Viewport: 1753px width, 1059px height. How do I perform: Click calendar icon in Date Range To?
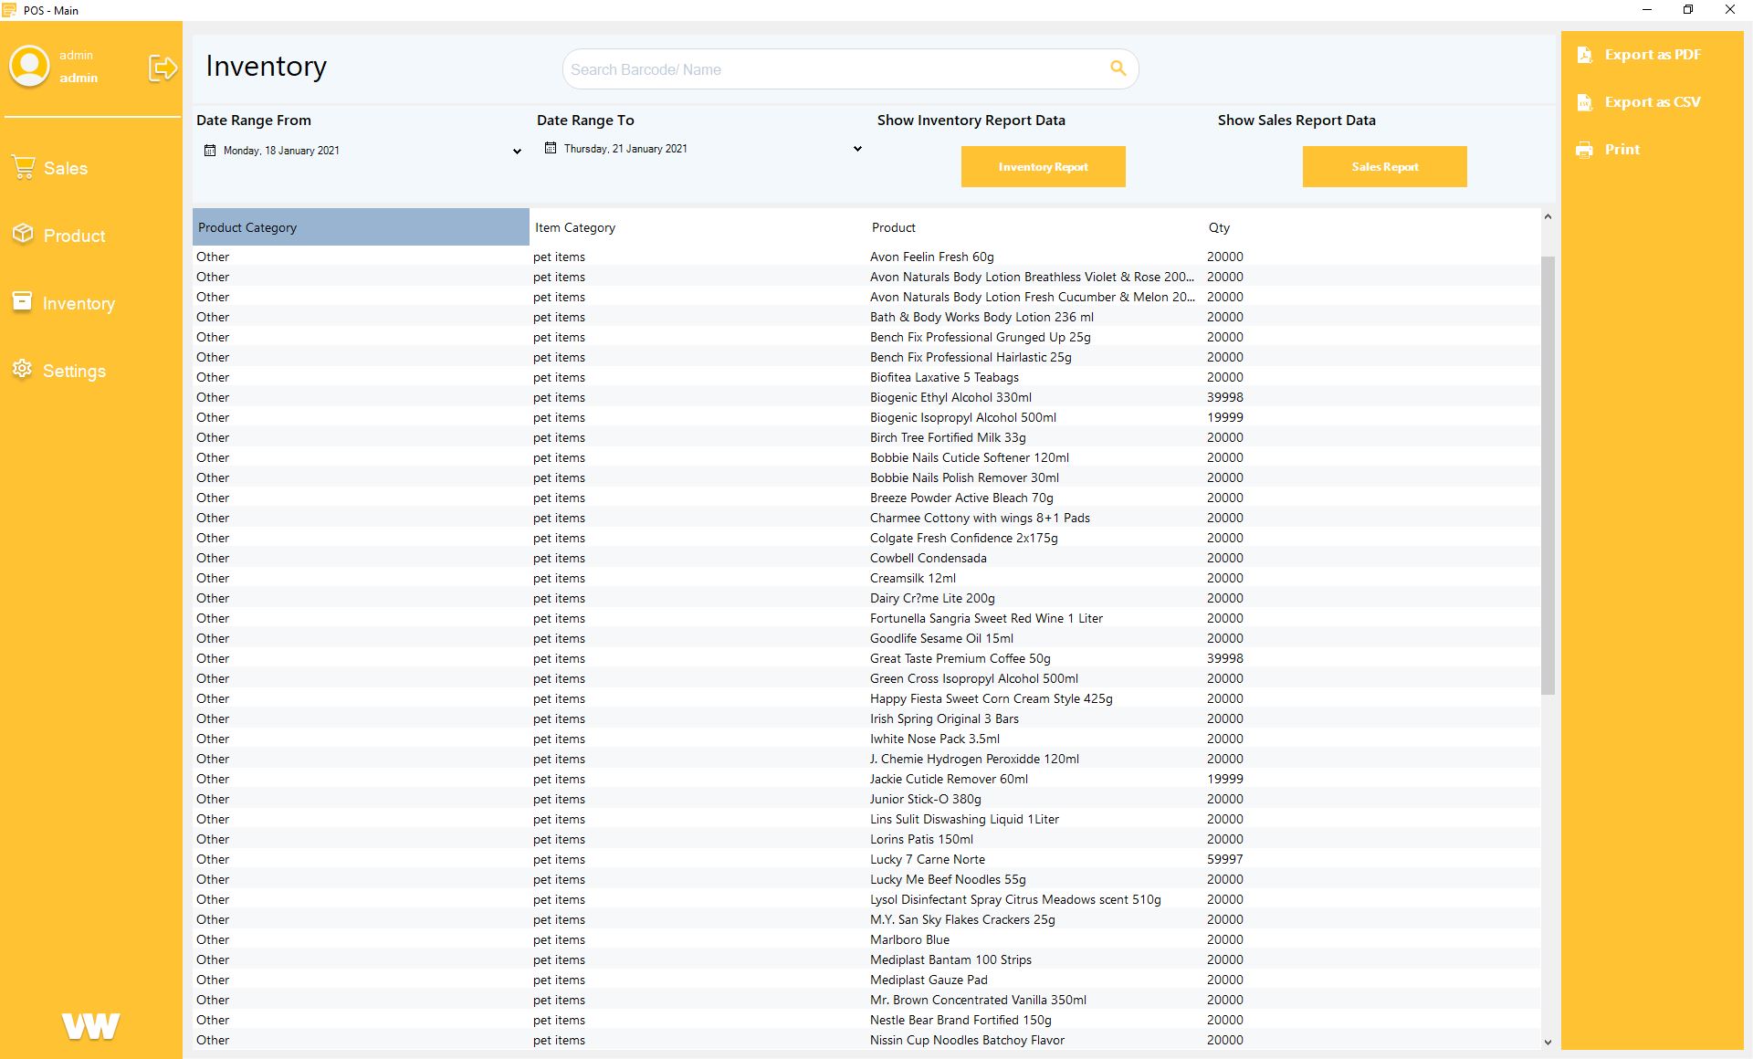[551, 148]
